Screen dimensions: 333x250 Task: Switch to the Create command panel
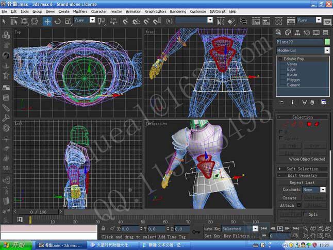[x=278, y=32]
